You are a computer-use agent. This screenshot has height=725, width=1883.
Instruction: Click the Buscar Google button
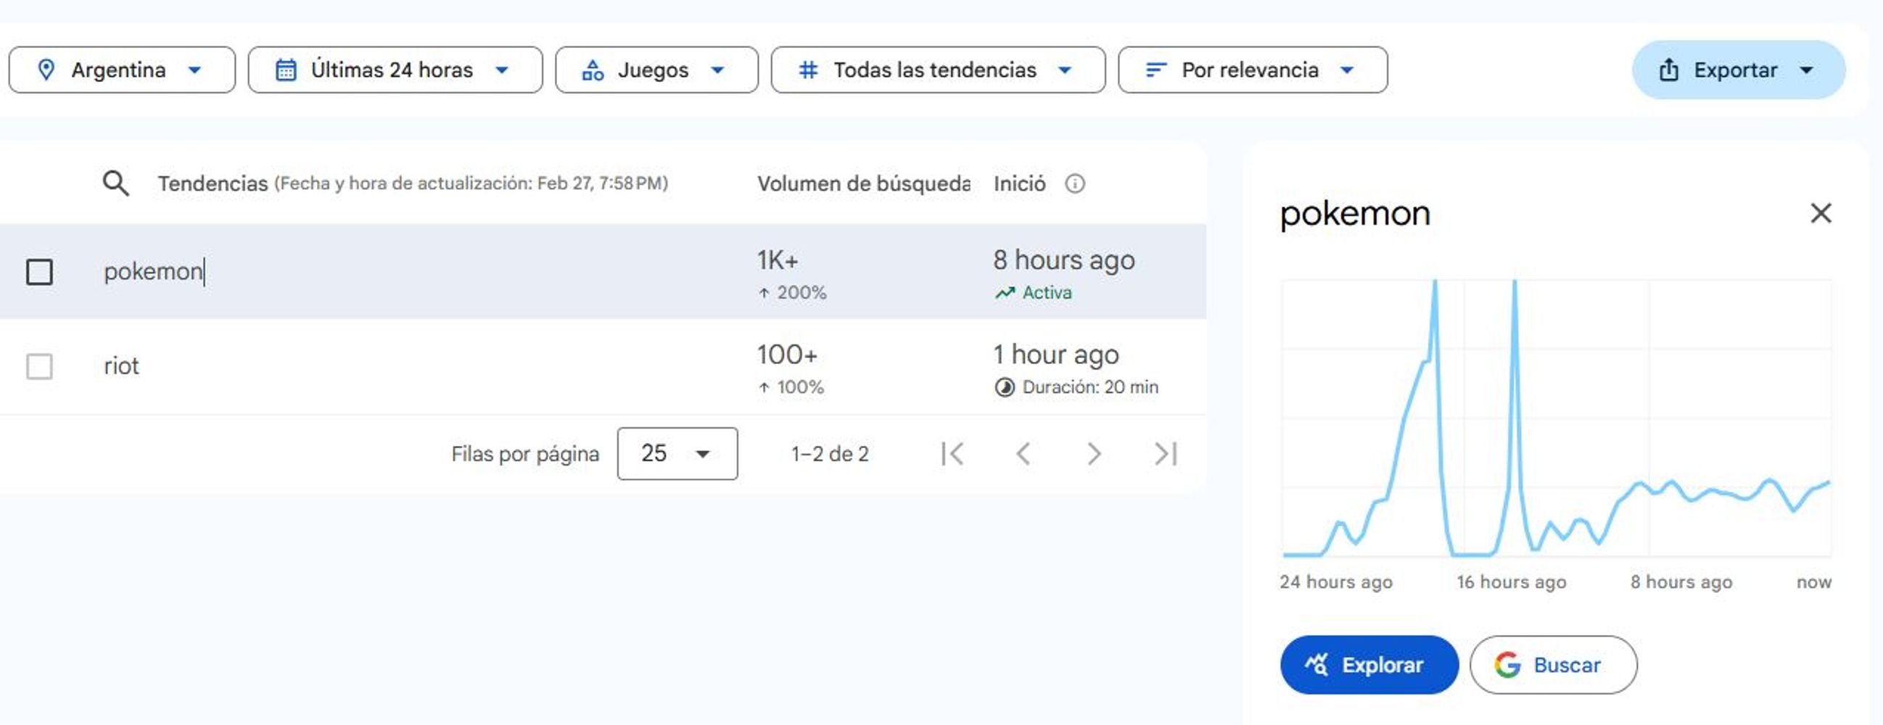click(x=1553, y=665)
